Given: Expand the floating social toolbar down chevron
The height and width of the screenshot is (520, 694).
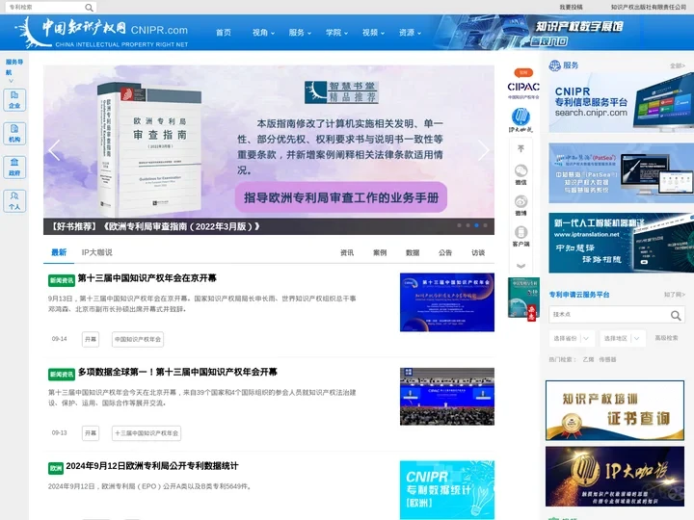Looking at the screenshot, I should (520, 266).
